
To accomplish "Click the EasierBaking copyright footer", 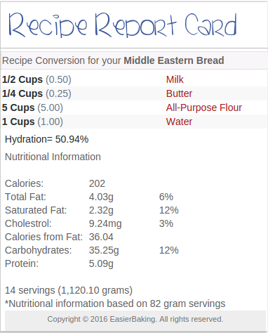I will [x=135, y=319].
